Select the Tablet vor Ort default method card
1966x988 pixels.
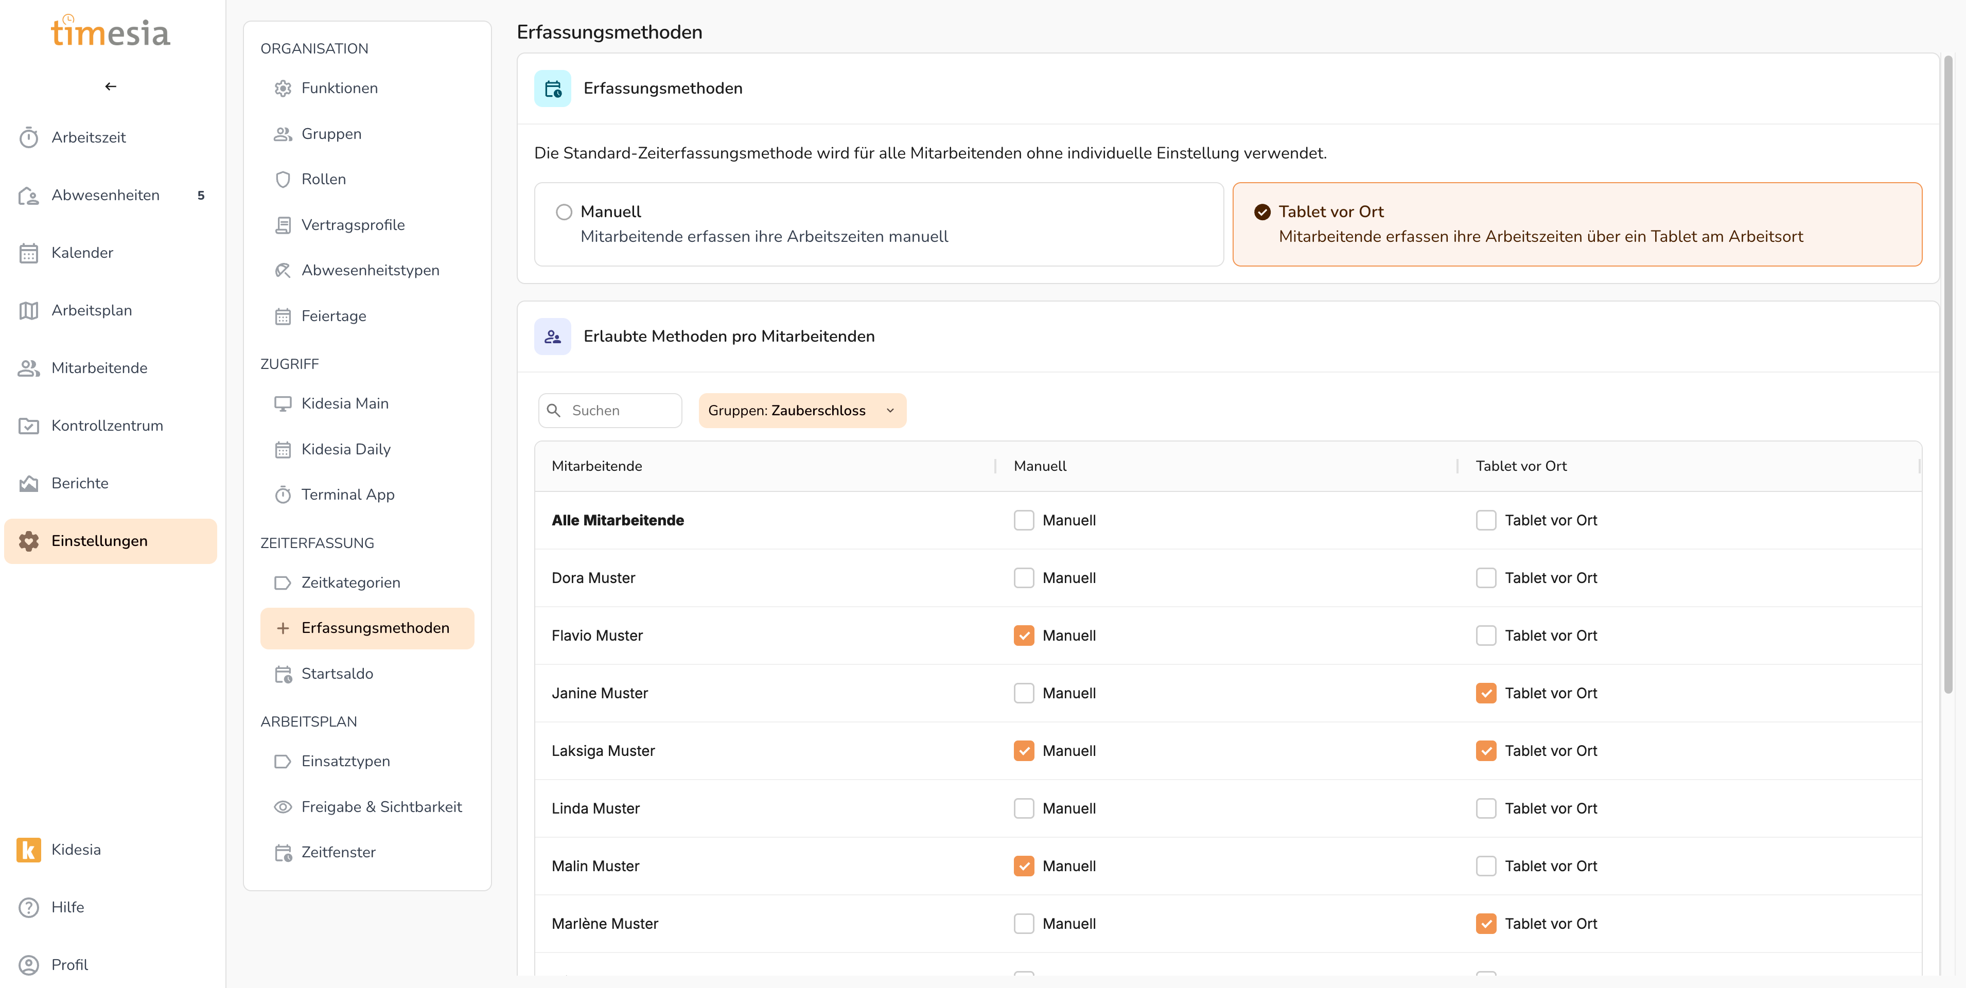pos(1576,223)
